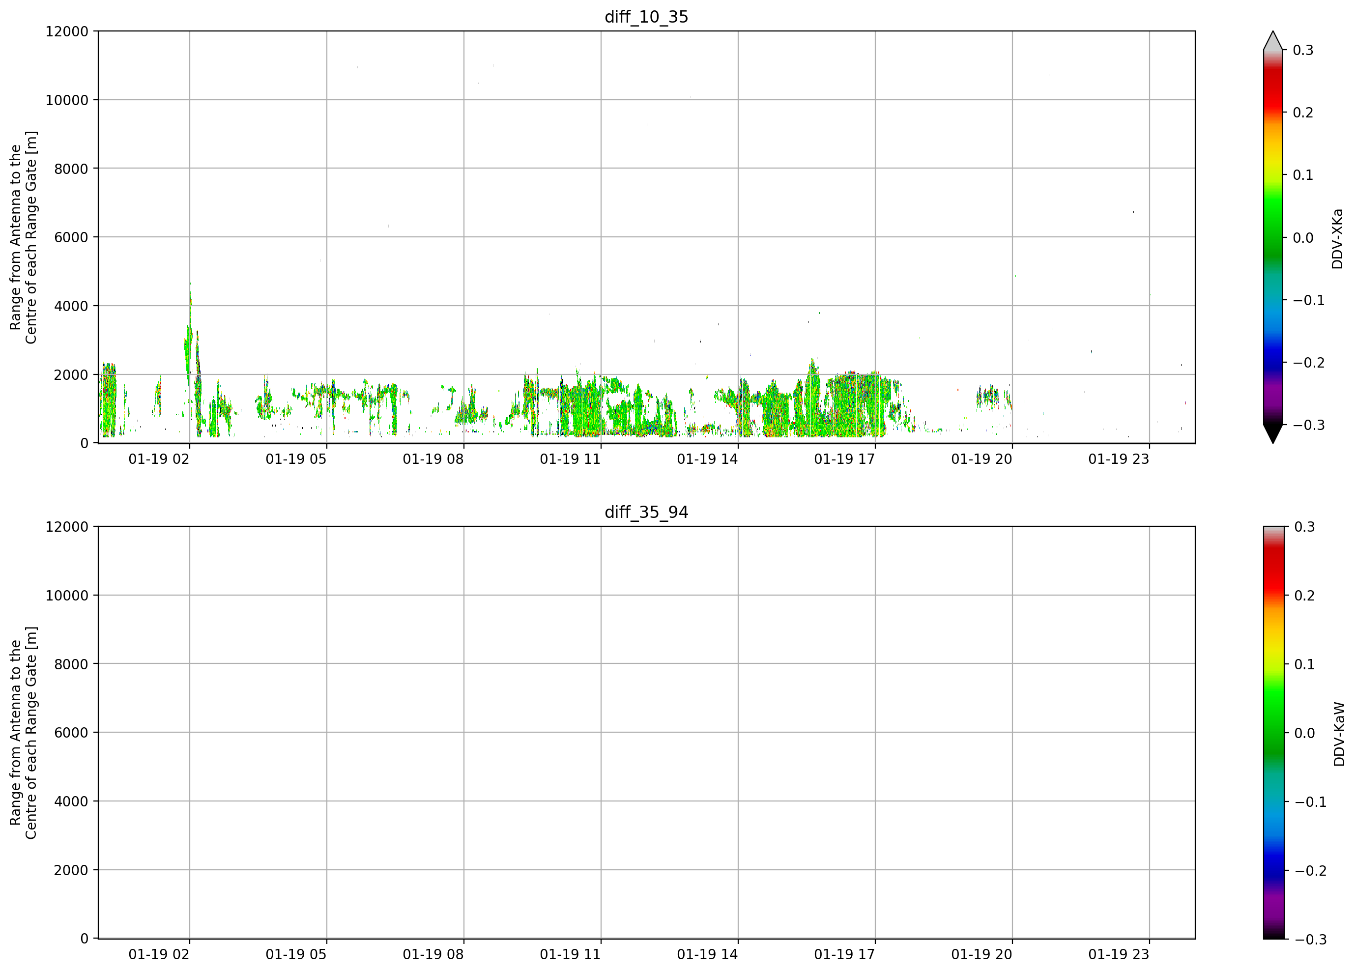This screenshot has height=972, width=1356.
Task: Click the 0.0 tick on DDV-XKa colorbar
Action: (x=1303, y=238)
